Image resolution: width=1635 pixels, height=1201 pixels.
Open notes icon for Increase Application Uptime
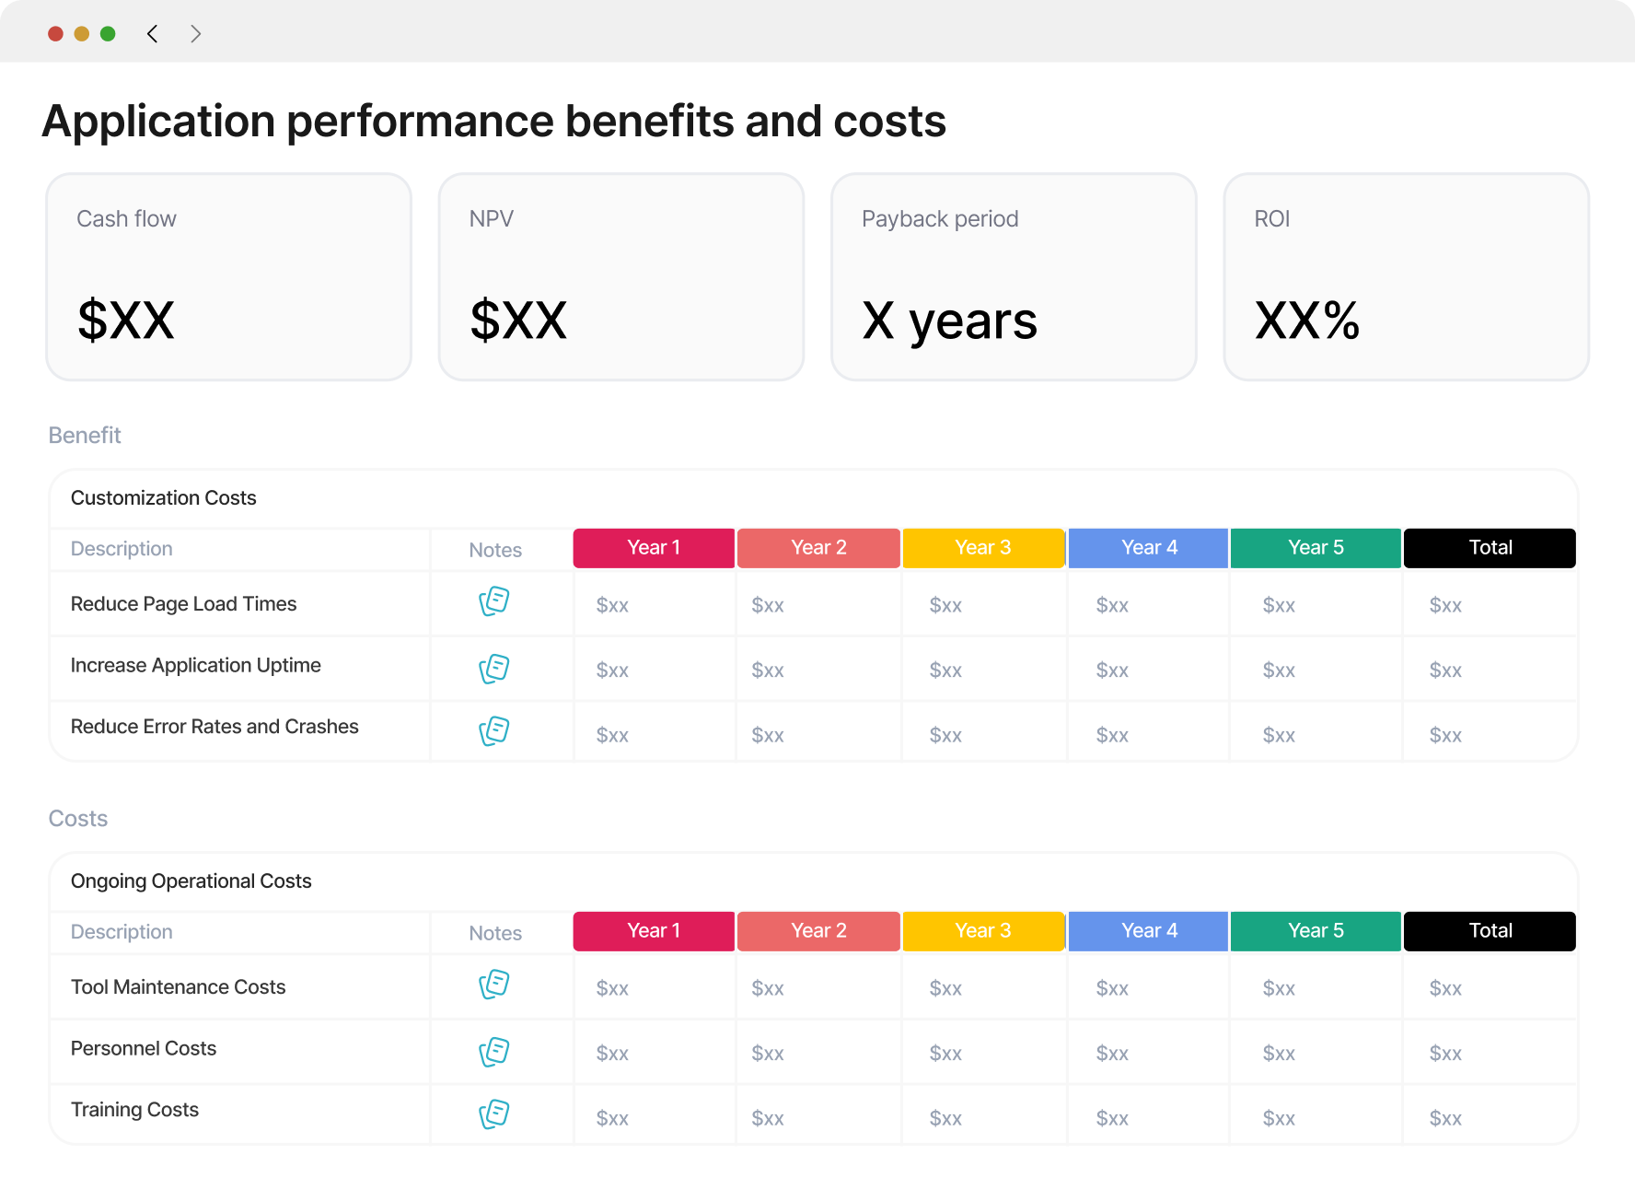[494, 669]
